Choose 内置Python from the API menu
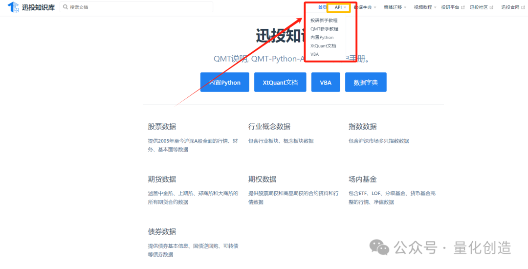Viewport: 528px width, 269px height. (322, 37)
